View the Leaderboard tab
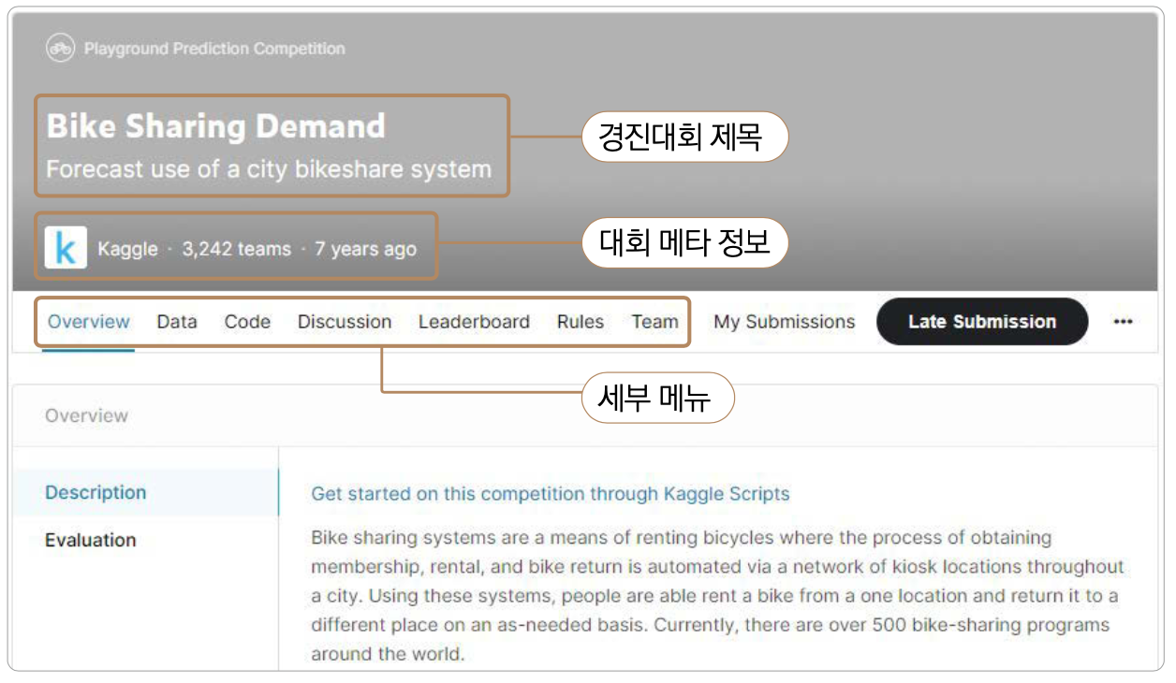 [474, 322]
